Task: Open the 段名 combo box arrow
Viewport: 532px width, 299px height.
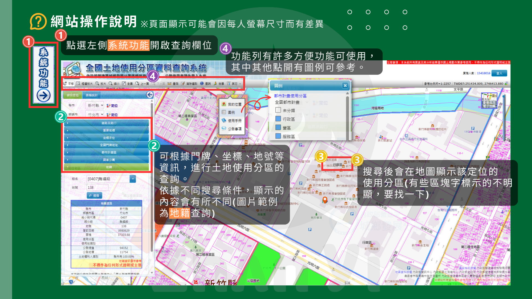Action: tap(133, 179)
